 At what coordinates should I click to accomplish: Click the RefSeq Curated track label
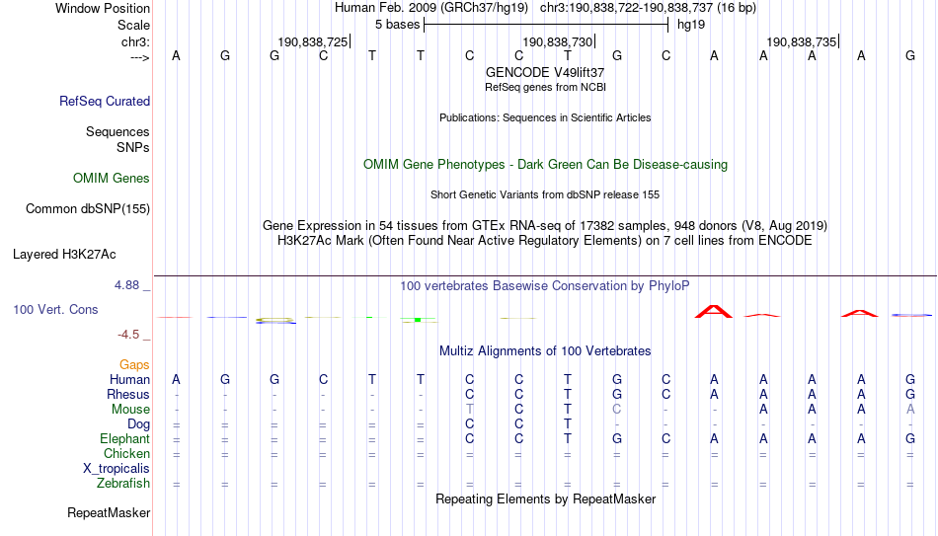[104, 101]
